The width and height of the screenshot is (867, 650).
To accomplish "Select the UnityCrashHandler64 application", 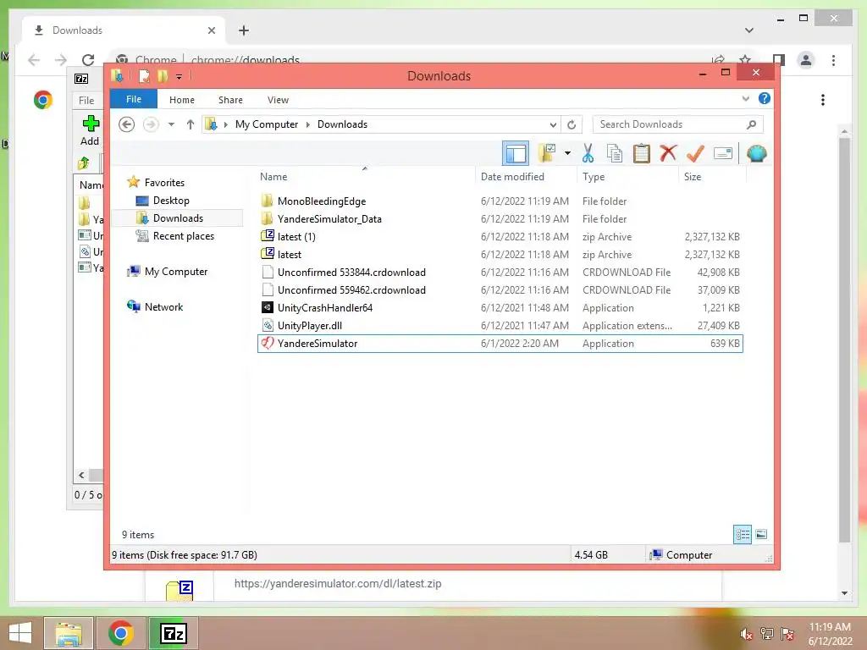I will coord(500,308).
